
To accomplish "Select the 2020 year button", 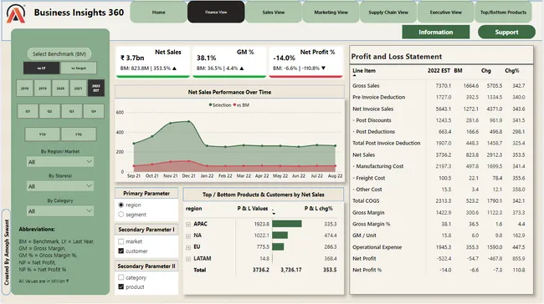I will point(60,88).
